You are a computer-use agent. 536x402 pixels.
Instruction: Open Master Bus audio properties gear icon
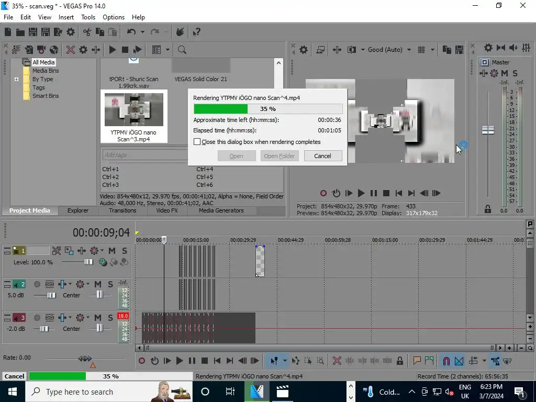(x=488, y=48)
